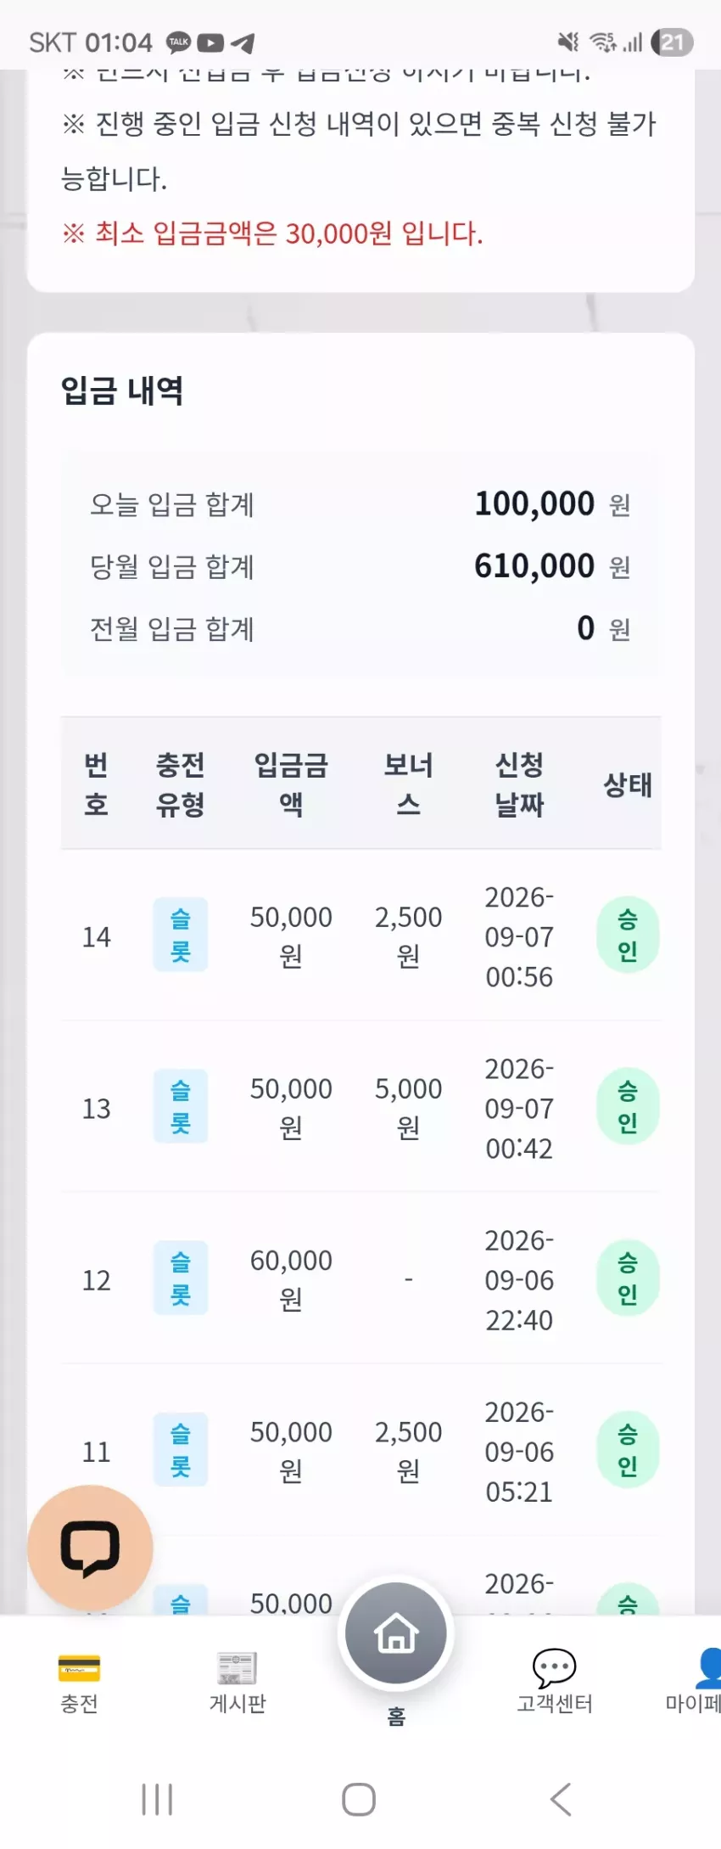Tap the round home icon button
The height and width of the screenshot is (1849, 721).
pyautogui.click(x=396, y=1633)
